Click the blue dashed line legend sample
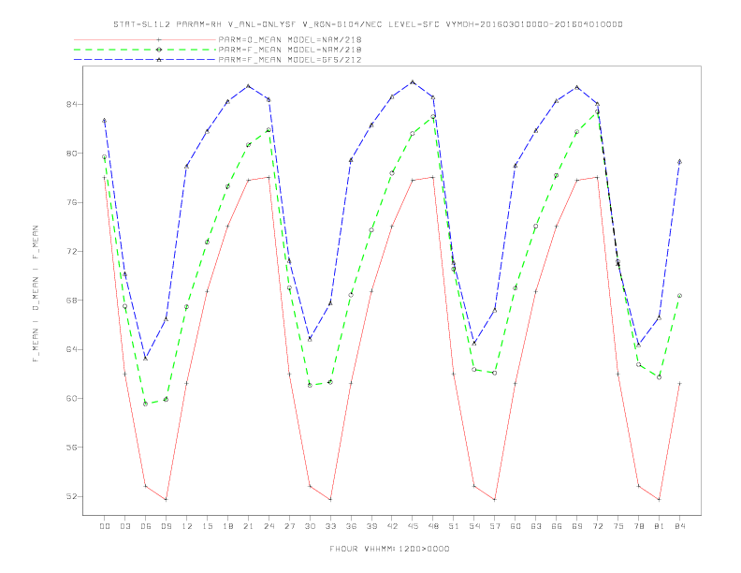741x573 pixels. (145, 60)
